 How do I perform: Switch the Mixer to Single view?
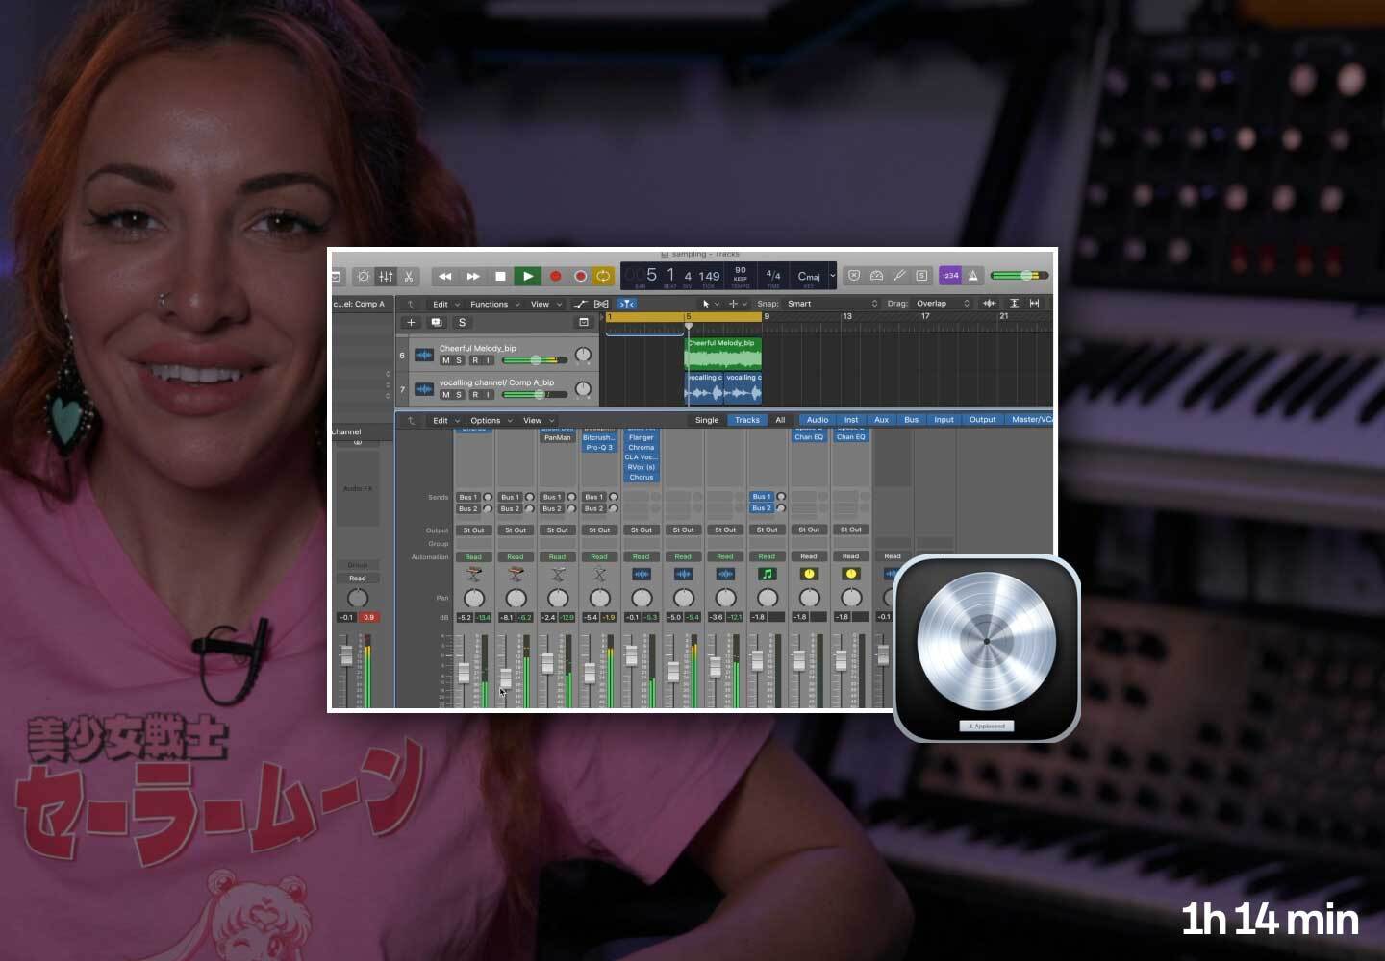pyautogui.click(x=707, y=420)
